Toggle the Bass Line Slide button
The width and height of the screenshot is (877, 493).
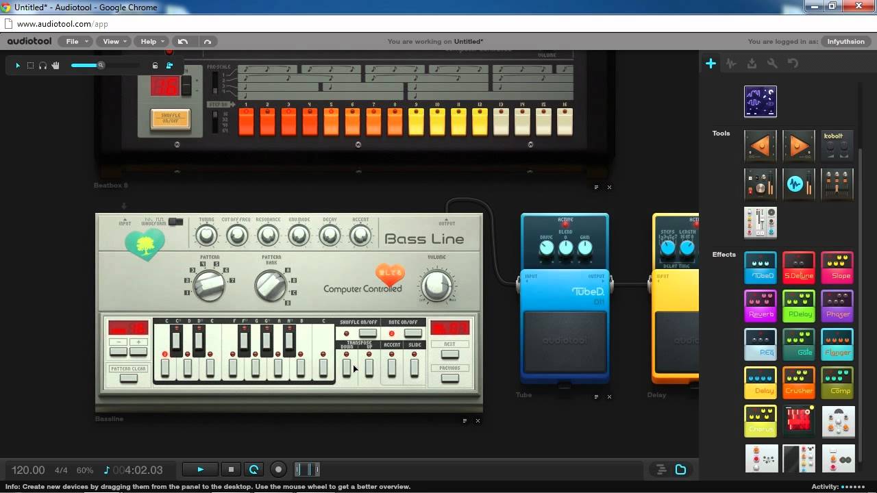[415, 368]
